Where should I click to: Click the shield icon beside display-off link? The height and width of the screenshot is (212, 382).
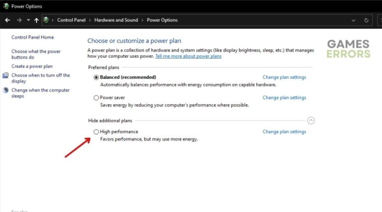click(5, 75)
